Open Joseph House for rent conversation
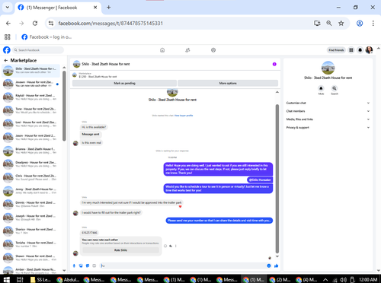 pyautogui.click(x=31, y=218)
